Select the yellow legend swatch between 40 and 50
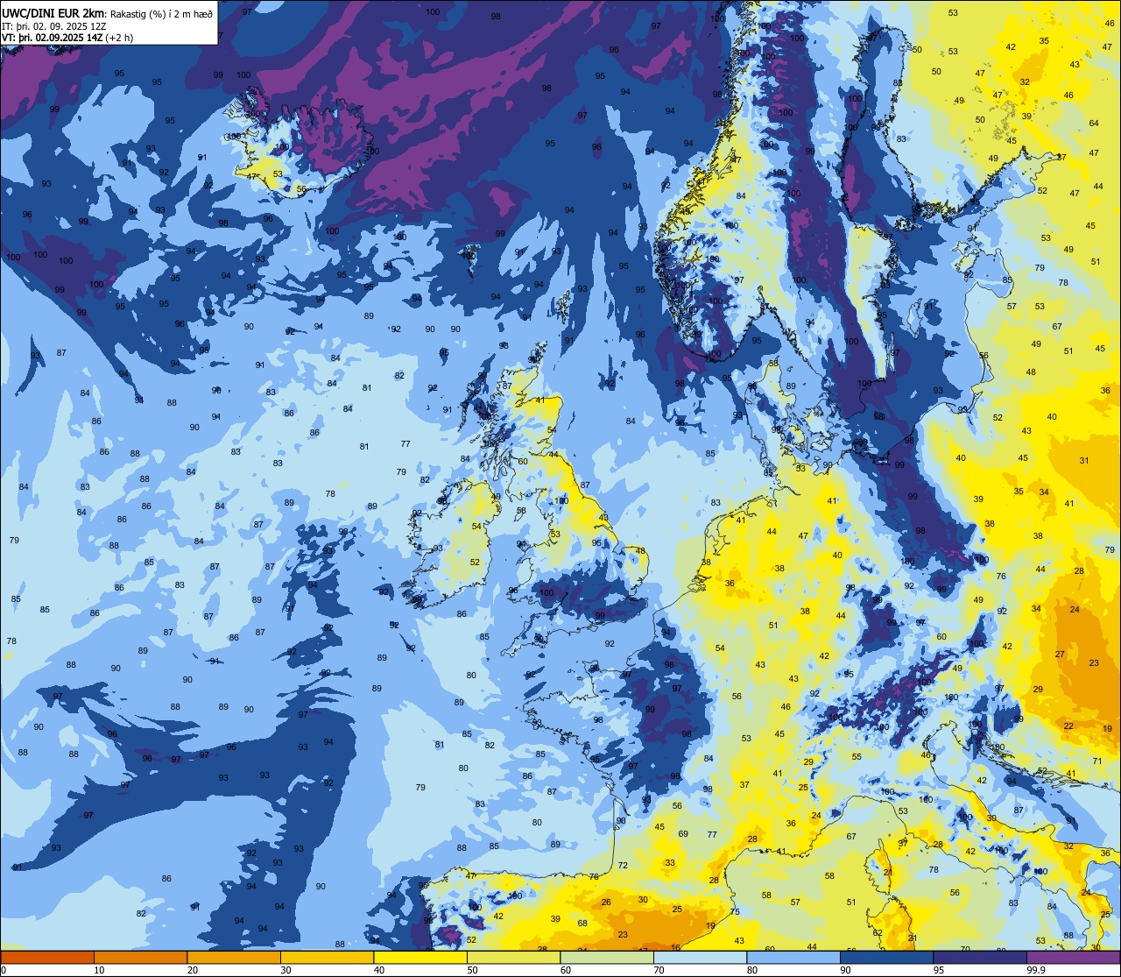This screenshot has width=1121, height=977. coord(420,957)
